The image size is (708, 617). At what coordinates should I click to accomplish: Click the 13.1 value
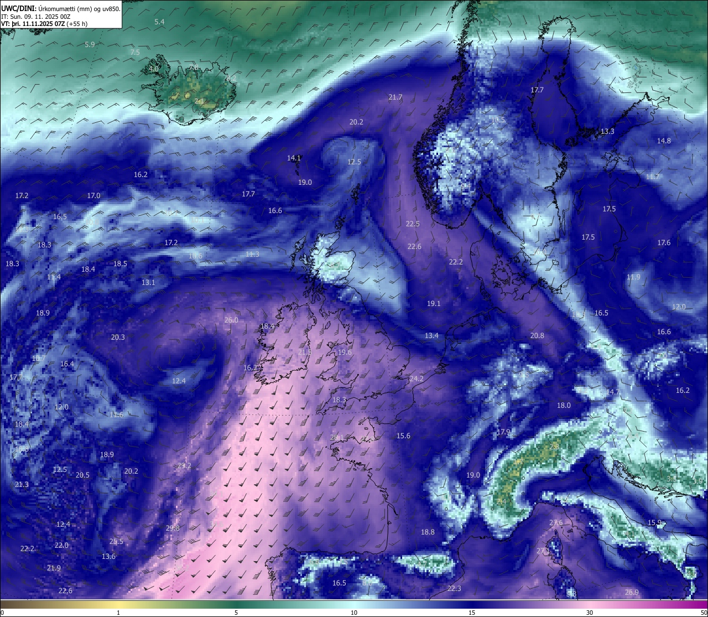tap(148, 282)
